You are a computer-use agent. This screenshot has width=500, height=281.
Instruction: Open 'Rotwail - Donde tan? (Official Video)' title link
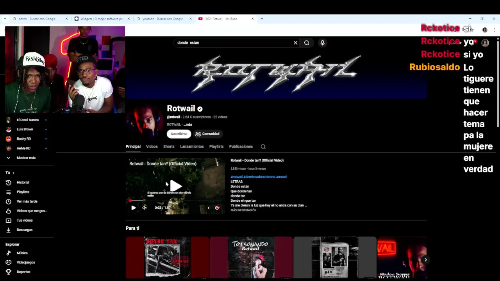[x=257, y=160]
